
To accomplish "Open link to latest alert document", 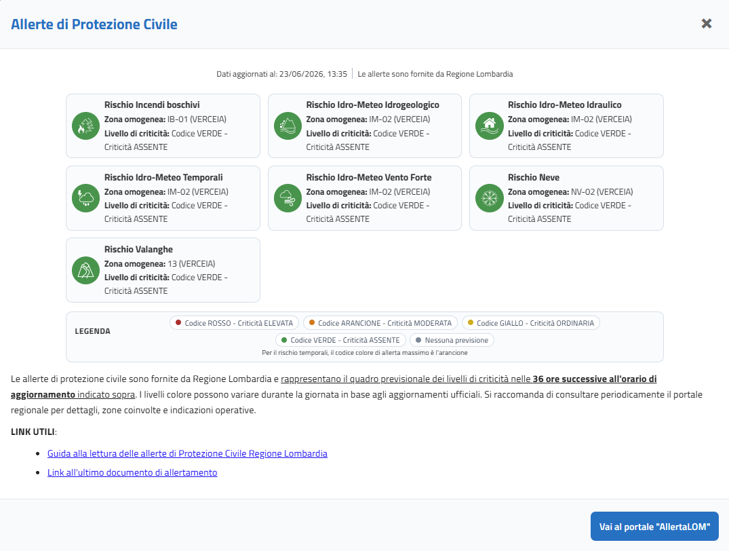I will point(132,472).
